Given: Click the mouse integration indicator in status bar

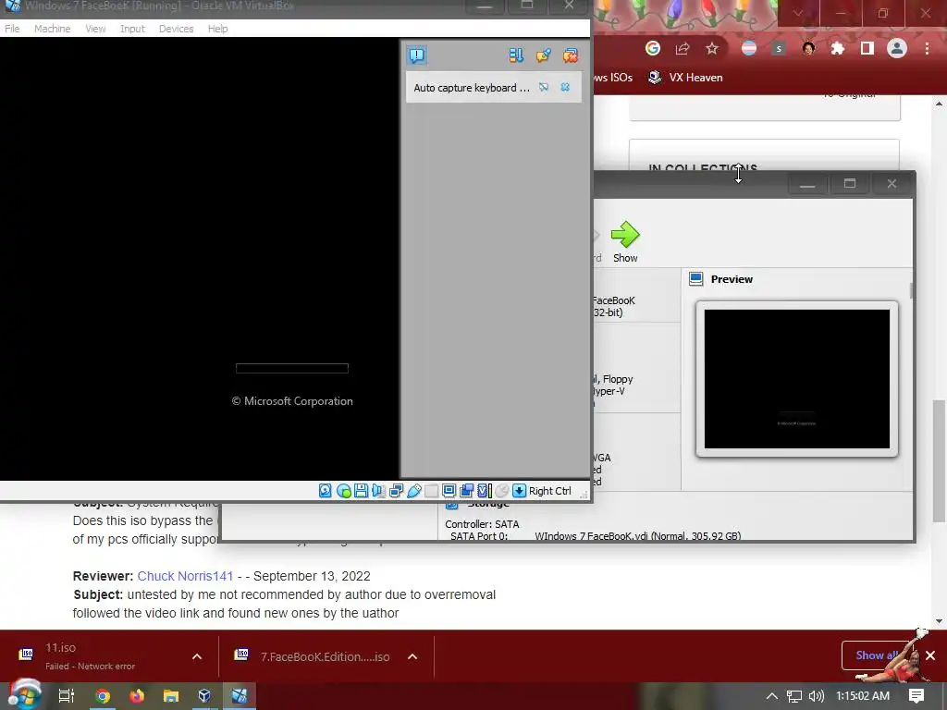Looking at the screenshot, I should [501, 491].
